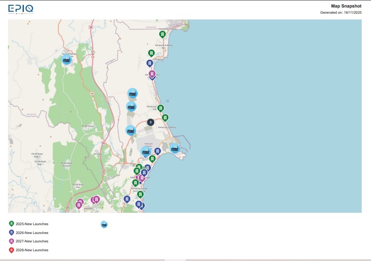Click the Map Snapshot title
Screen dimensions: 371x261
(x=346, y=6)
